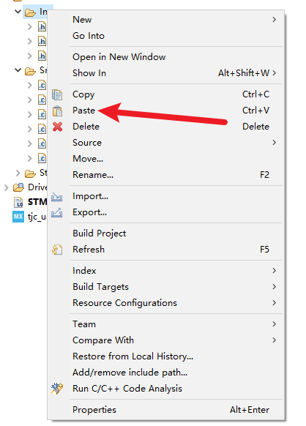
Task: Click the Run C/C++ Code Analysis icon
Action: coord(57,389)
